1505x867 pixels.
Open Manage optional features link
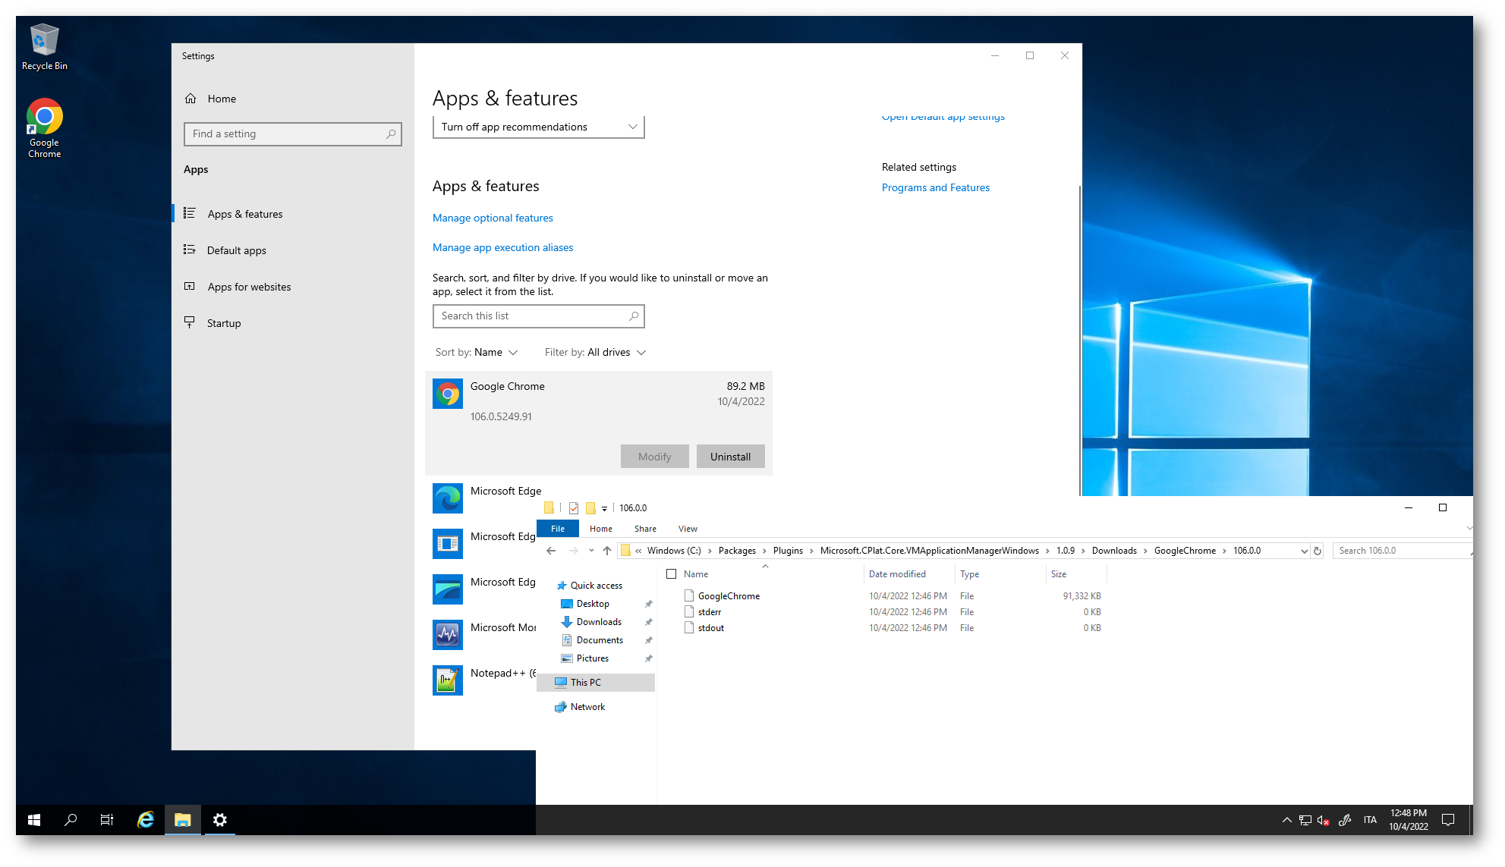pyautogui.click(x=493, y=218)
